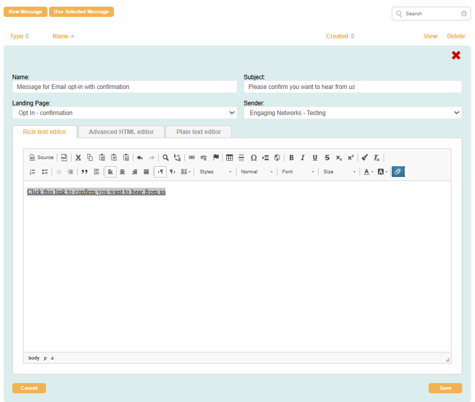The width and height of the screenshot is (475, 402).
Task: Click the Bold formatting icon
Action: 291,158
